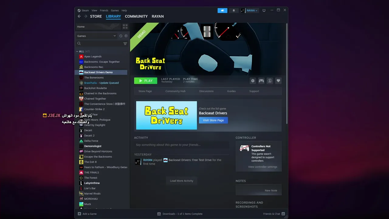Open the Community Hub link
The width and height of the screenshot is (389, 219).
click(175, 91)
